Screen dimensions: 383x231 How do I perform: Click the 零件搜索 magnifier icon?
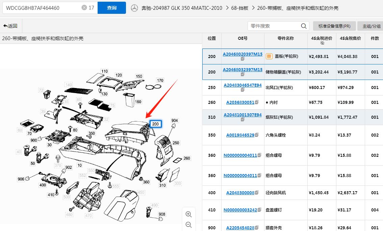[304, 26]
